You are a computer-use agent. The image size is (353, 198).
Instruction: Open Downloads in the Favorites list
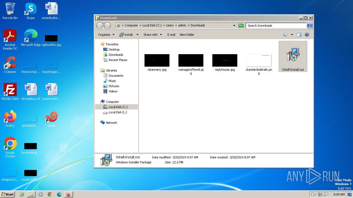coord(116,55)
